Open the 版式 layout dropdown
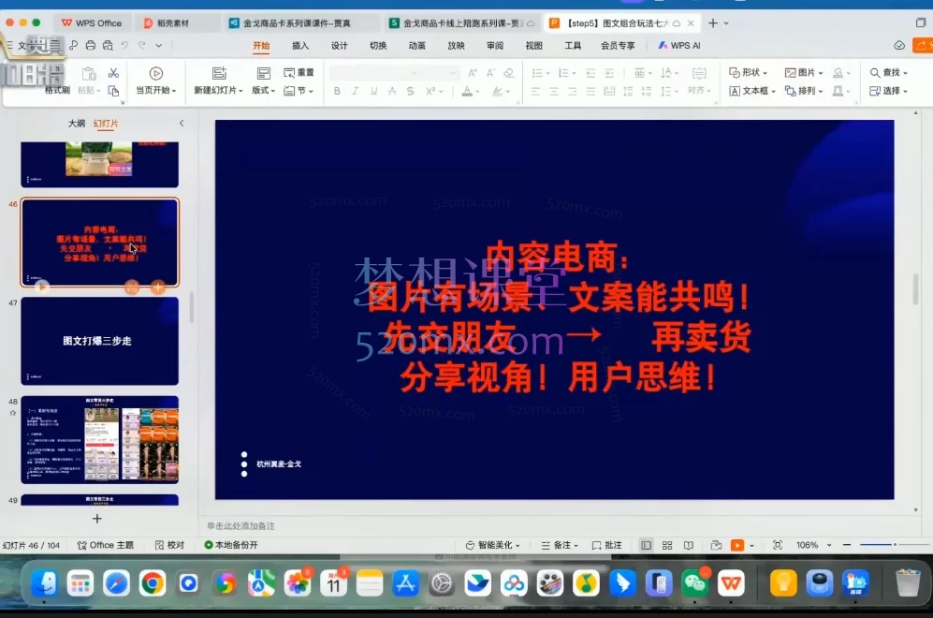The image size is (933, 618). click(x=263, y=91)
